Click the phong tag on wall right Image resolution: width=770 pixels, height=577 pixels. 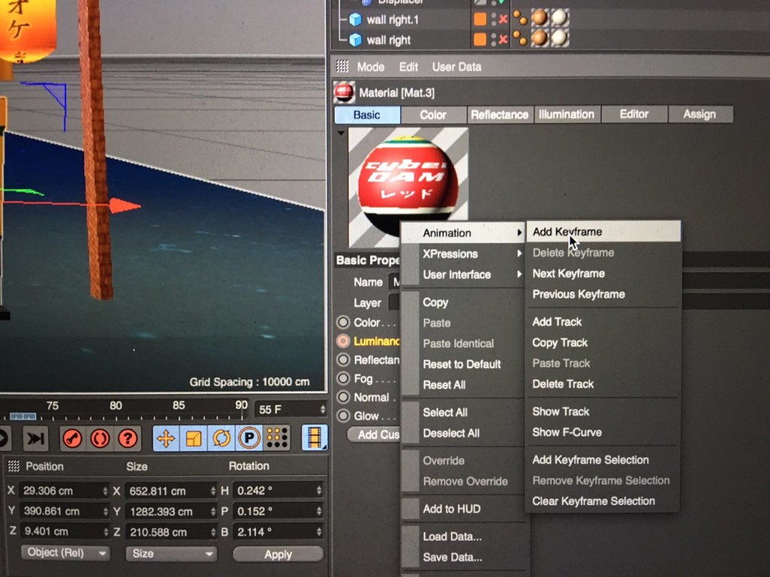[x=520, y=38]
